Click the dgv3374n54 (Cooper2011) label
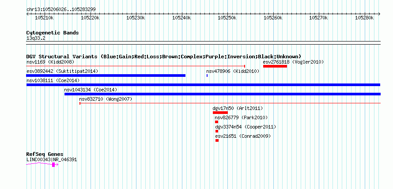 coord(246,127)
